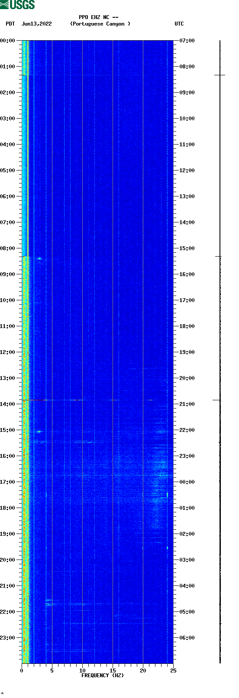239x698 pixels.
Task: Click the 22:00 PDT time label
Action: pos(7,612)
